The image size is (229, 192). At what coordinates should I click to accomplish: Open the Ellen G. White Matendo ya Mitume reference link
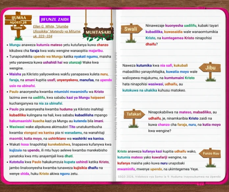tap(57, 31)
